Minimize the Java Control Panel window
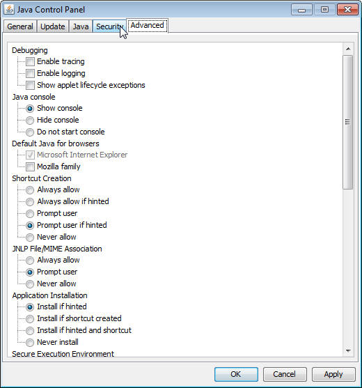This screenshot has width=362, height=388. (301, 10)
